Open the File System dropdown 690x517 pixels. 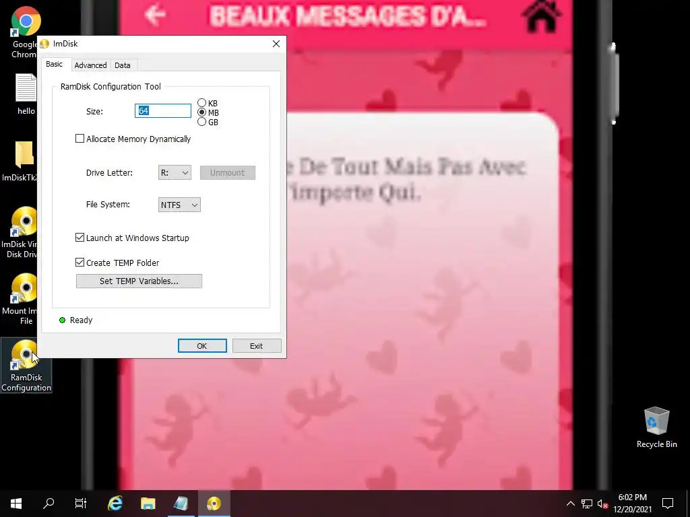(179, 205)
